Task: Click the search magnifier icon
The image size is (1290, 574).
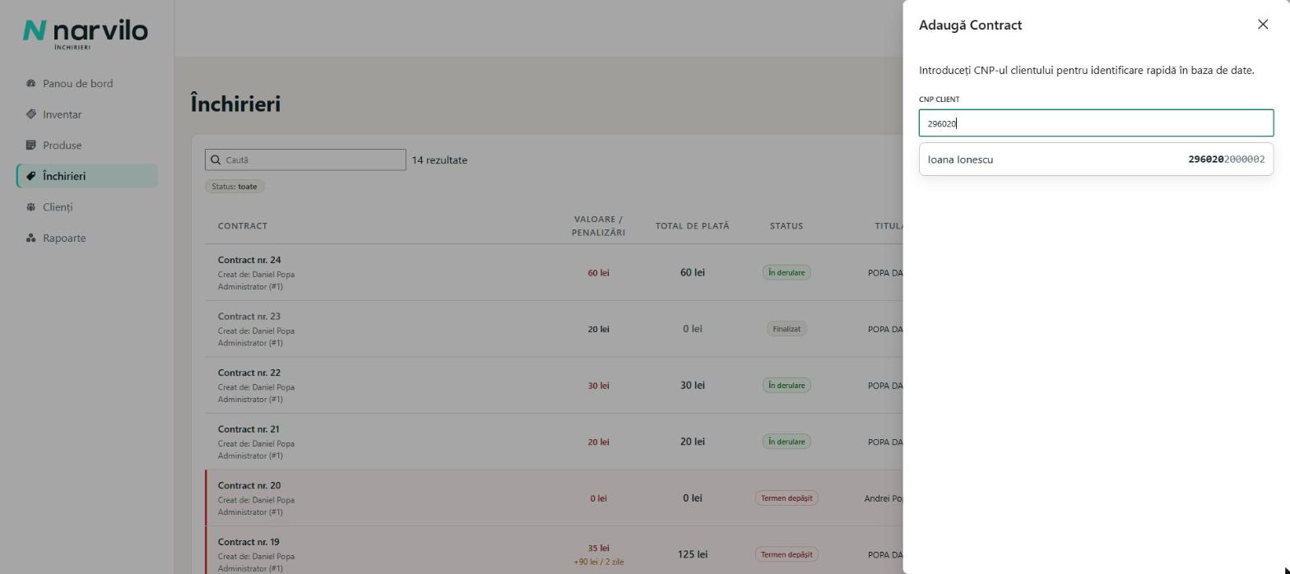Action: point(216,160)
